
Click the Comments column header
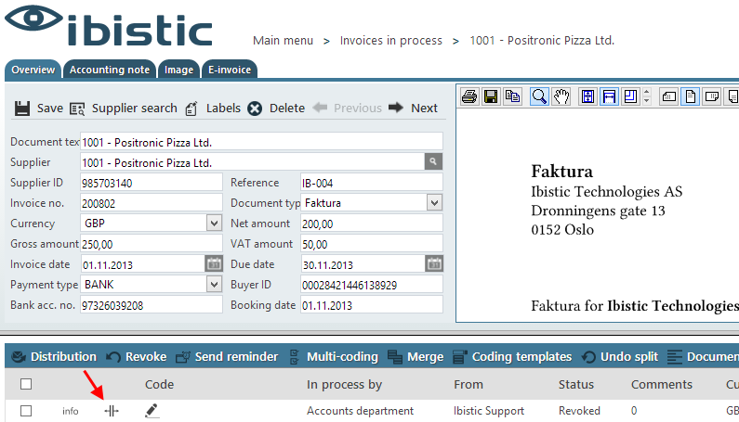(662, 384)
